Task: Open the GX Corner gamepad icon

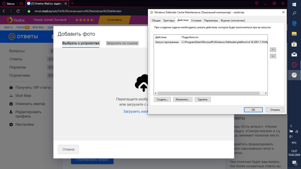Action: coord(21,3)
